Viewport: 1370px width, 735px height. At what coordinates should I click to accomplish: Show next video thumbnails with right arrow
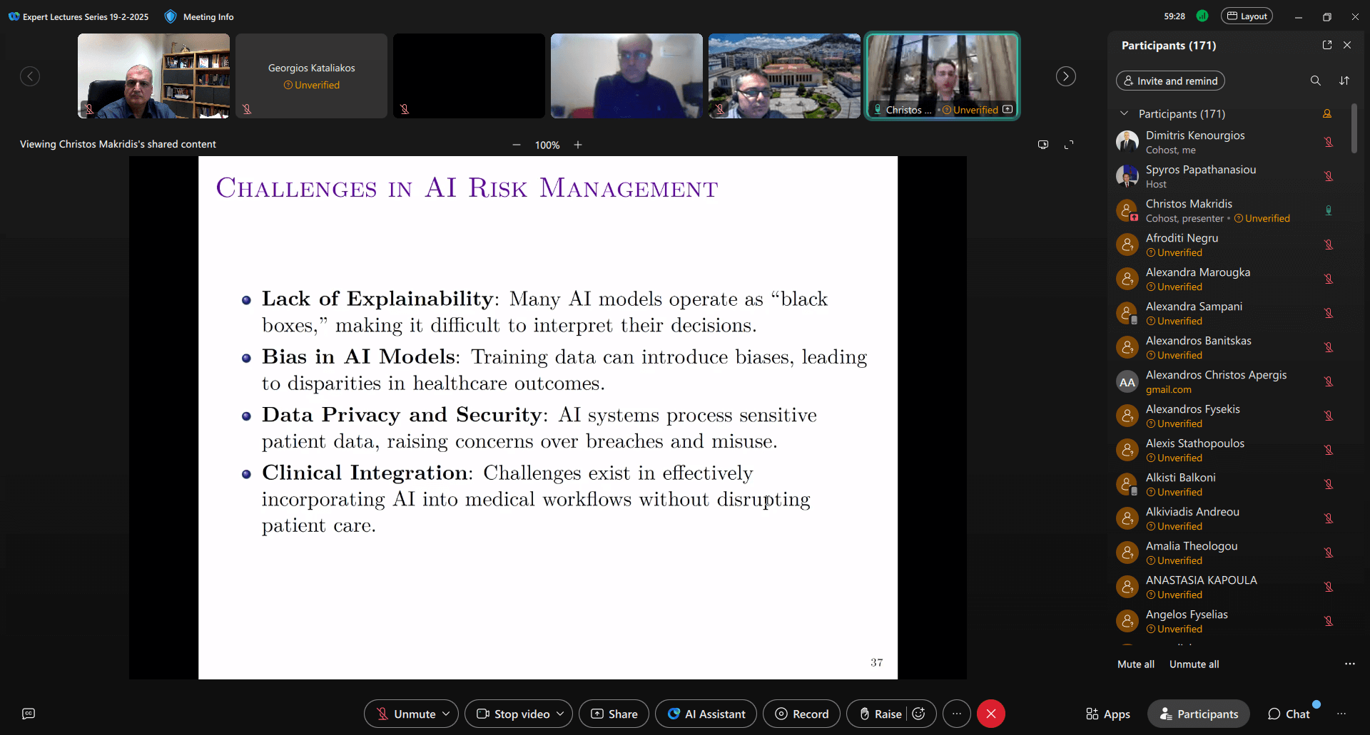(x=1065, y=76)
